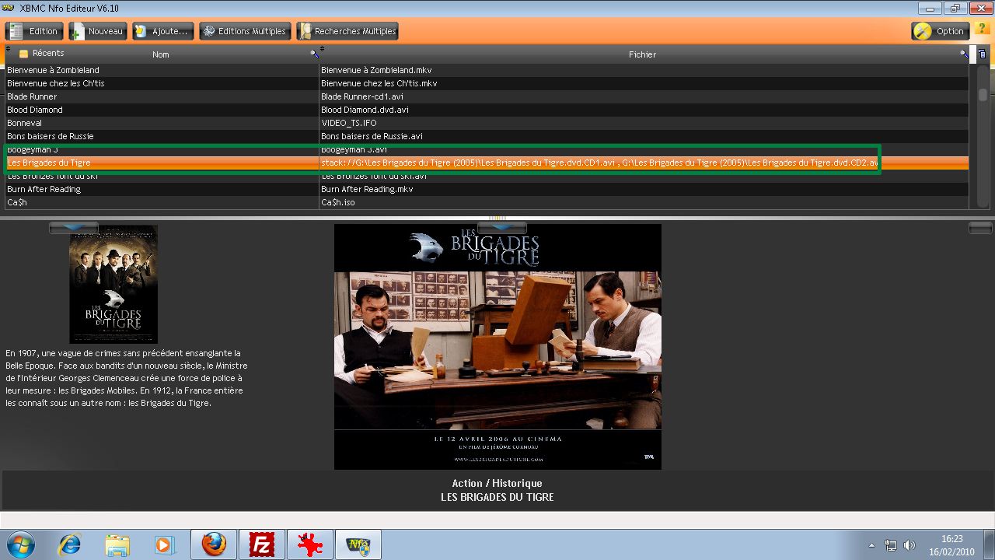
Task: Click the Blood Diamond.dvd.avi file cell
Action: coord(644,110)
